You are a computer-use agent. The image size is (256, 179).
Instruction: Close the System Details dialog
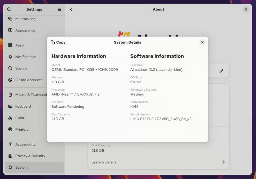(202, 42)
